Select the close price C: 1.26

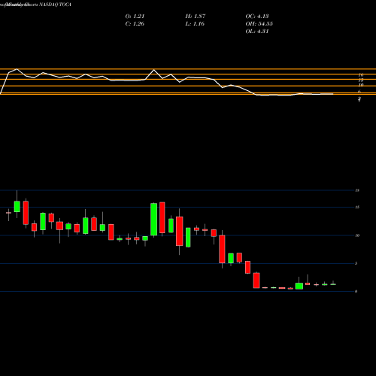[135, 24]
